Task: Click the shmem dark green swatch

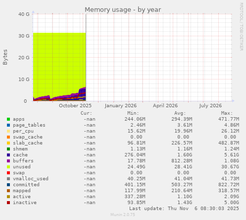Action: tap(8, 149)
